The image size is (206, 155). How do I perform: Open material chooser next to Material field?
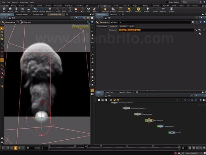pyautogui.click(x=199, y=30)
